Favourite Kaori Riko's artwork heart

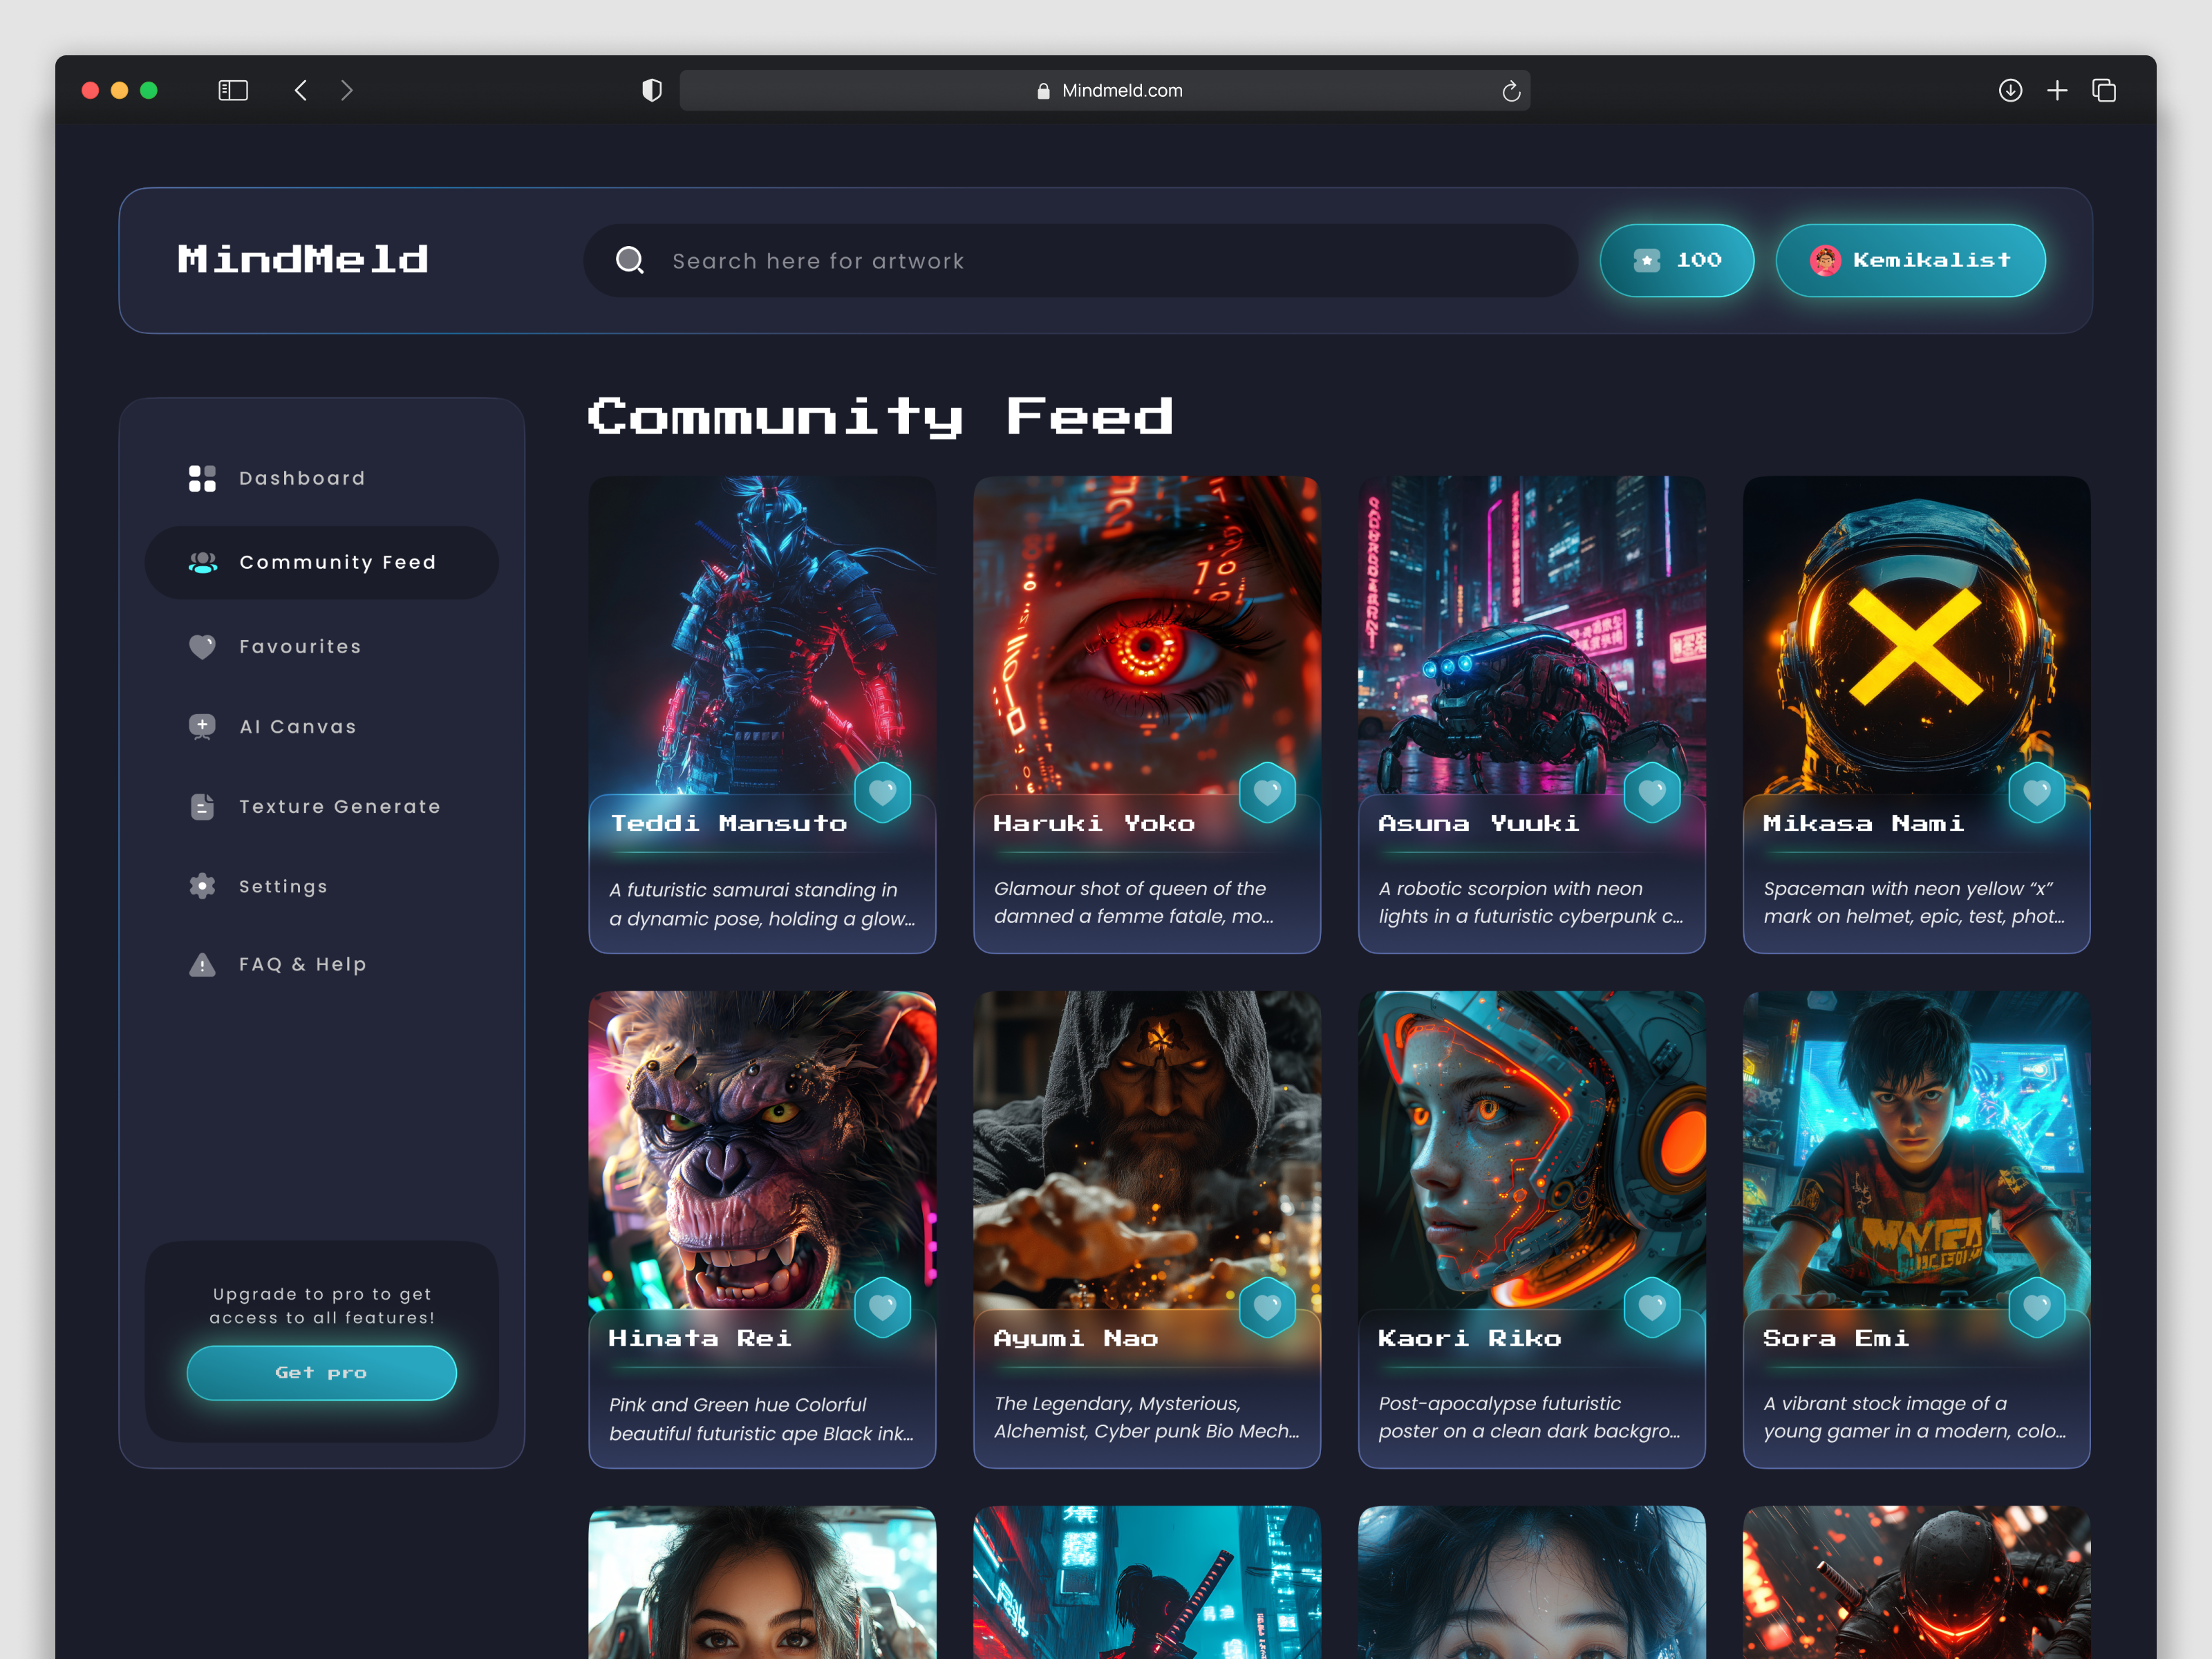[x=1652, y=1307]
